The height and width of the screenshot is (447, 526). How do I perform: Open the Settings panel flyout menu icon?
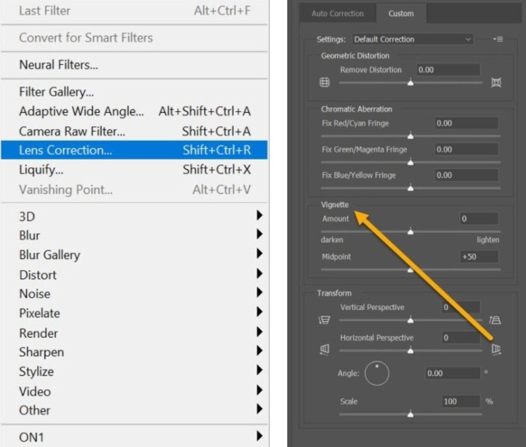pos(497,39)
